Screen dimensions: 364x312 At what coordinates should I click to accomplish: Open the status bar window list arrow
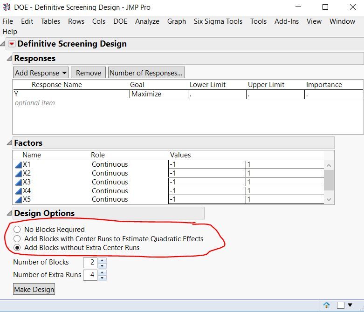click(350, 305)
